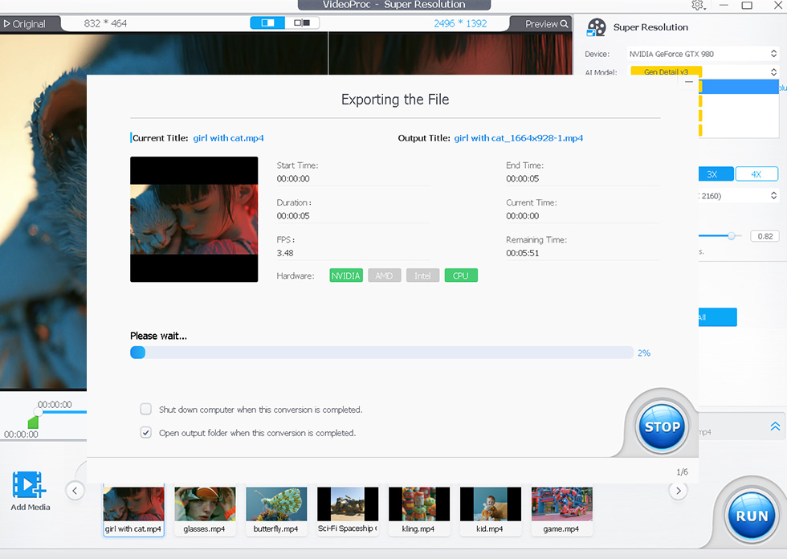Image resolution: width=787 pixels, height=559 pixels.
Task: Click the Output Title girl with cat_1664x928-1.mp4
Action: point(519,138)
